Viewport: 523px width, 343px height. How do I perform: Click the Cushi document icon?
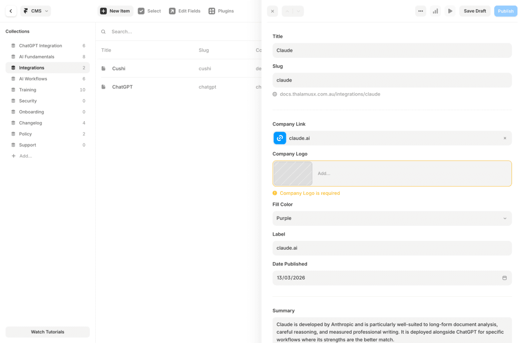pyautogui.click(x=103, y=69)
